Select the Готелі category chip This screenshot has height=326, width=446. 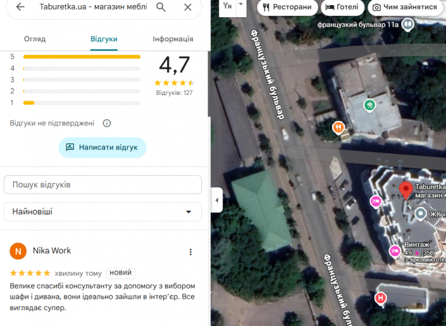(x=343, y=7)
